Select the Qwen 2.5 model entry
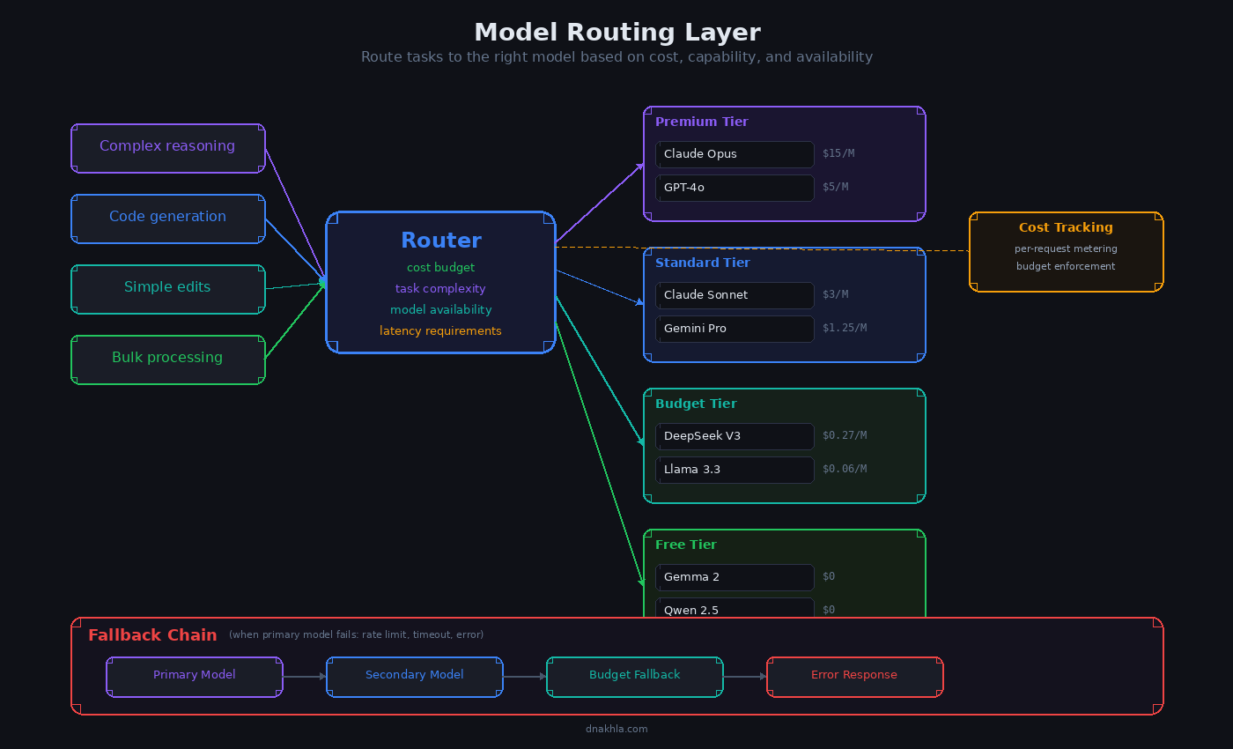Image resolution: width=1233 pixels, height=749 pixels. click(x=735, y=609)
